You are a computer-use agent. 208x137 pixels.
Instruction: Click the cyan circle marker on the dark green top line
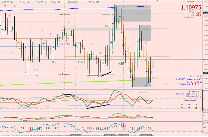click(115, 9)
